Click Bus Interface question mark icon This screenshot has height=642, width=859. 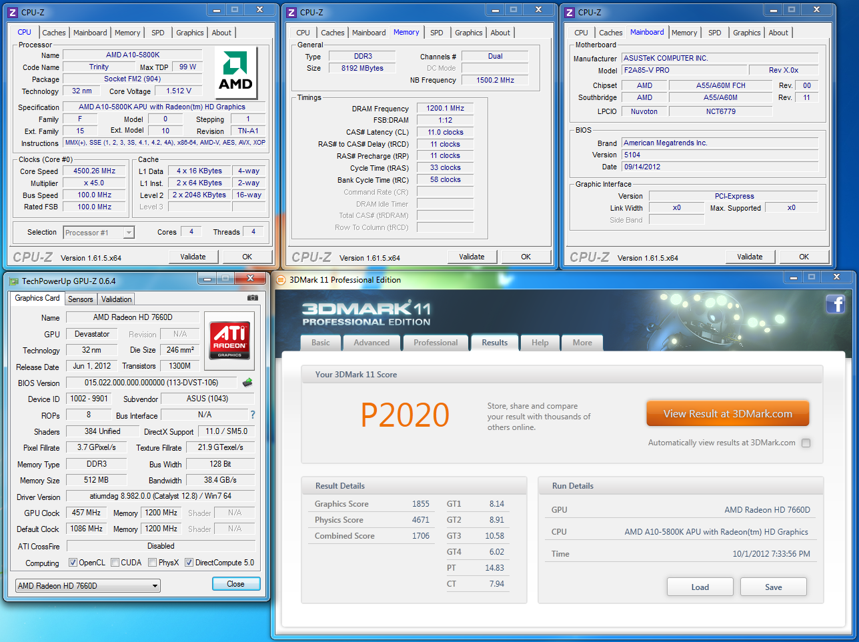pyautogui.click(x=253, y=415)
